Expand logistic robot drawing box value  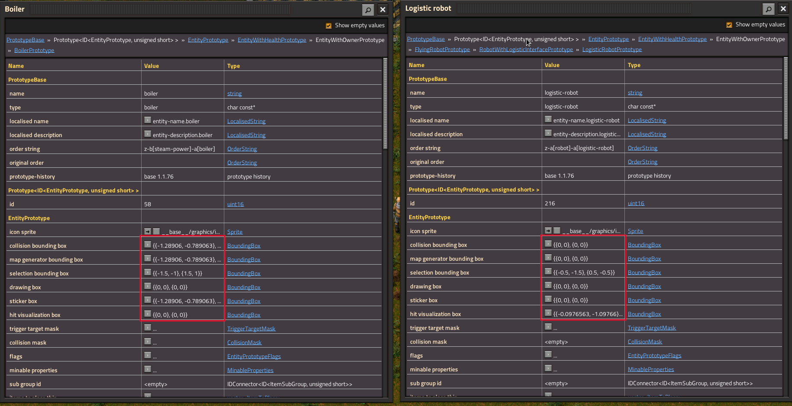point(548,285)
